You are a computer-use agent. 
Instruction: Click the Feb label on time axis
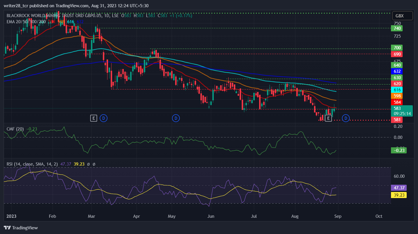52,216
